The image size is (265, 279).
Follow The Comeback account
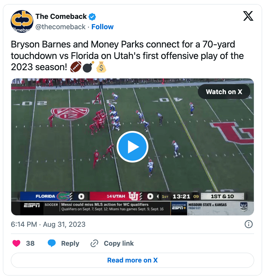[x=102, y=27]
